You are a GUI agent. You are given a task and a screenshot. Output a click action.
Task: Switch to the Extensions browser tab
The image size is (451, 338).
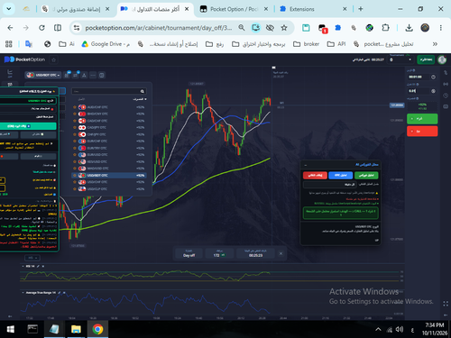pos(313,9)
